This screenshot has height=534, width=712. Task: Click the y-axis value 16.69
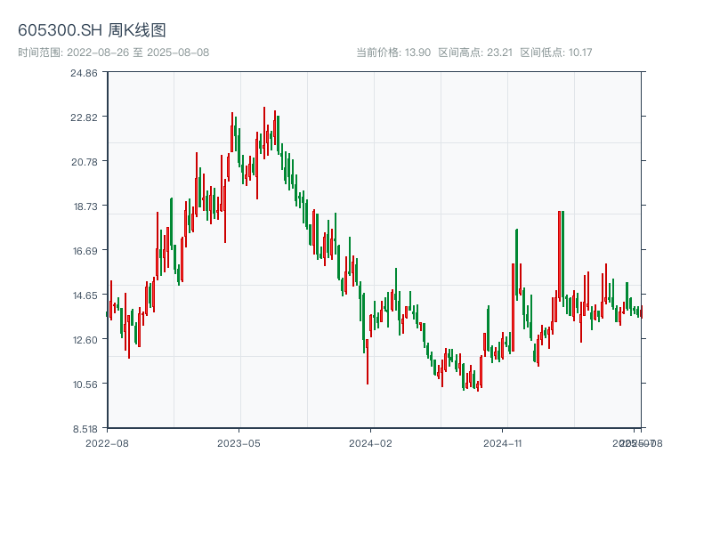[85, 251]
